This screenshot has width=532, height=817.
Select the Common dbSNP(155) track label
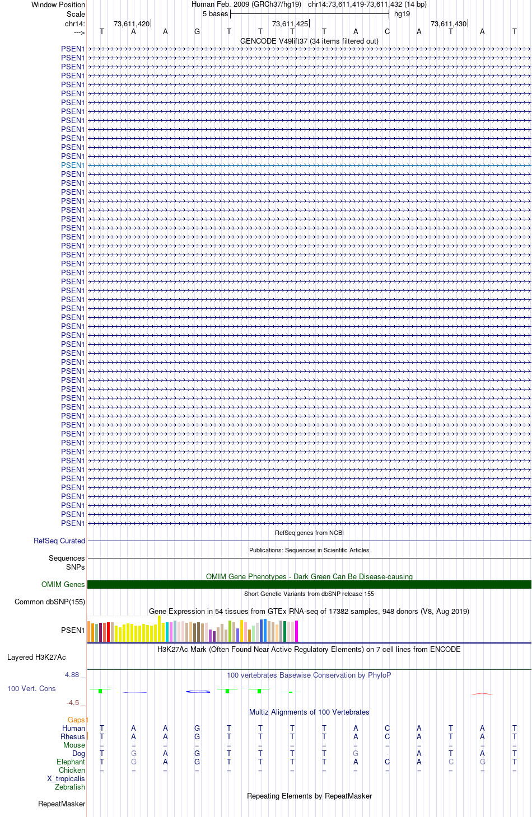coord(50,602)
